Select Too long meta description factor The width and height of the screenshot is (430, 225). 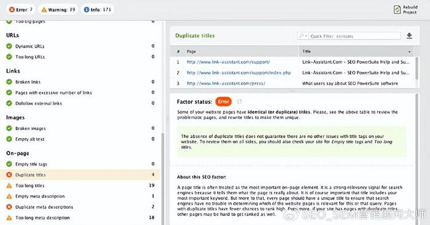80,218
